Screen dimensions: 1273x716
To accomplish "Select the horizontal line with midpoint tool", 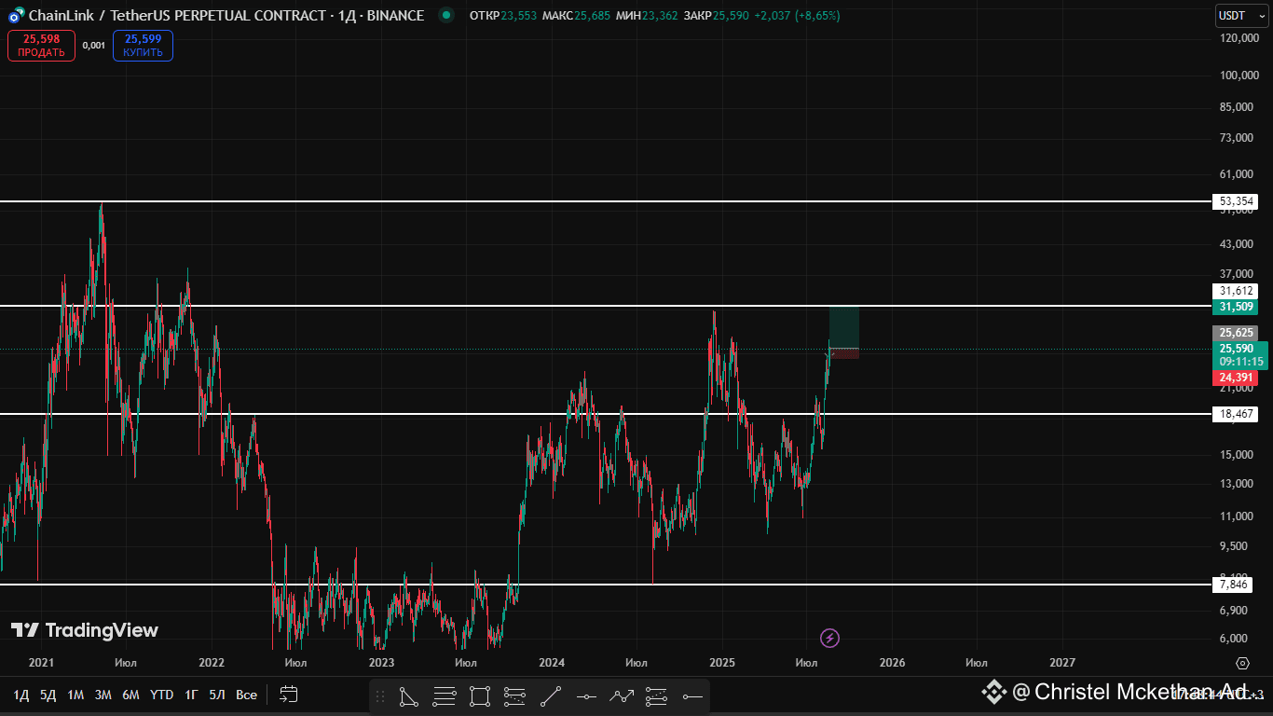I will (586, 696).
